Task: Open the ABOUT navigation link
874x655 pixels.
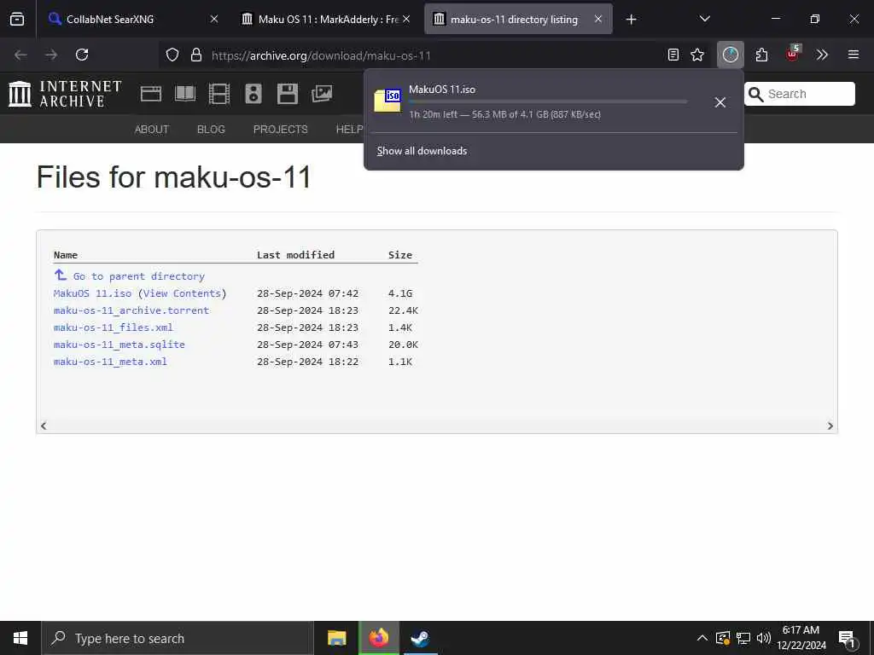Action: [152, 130]
